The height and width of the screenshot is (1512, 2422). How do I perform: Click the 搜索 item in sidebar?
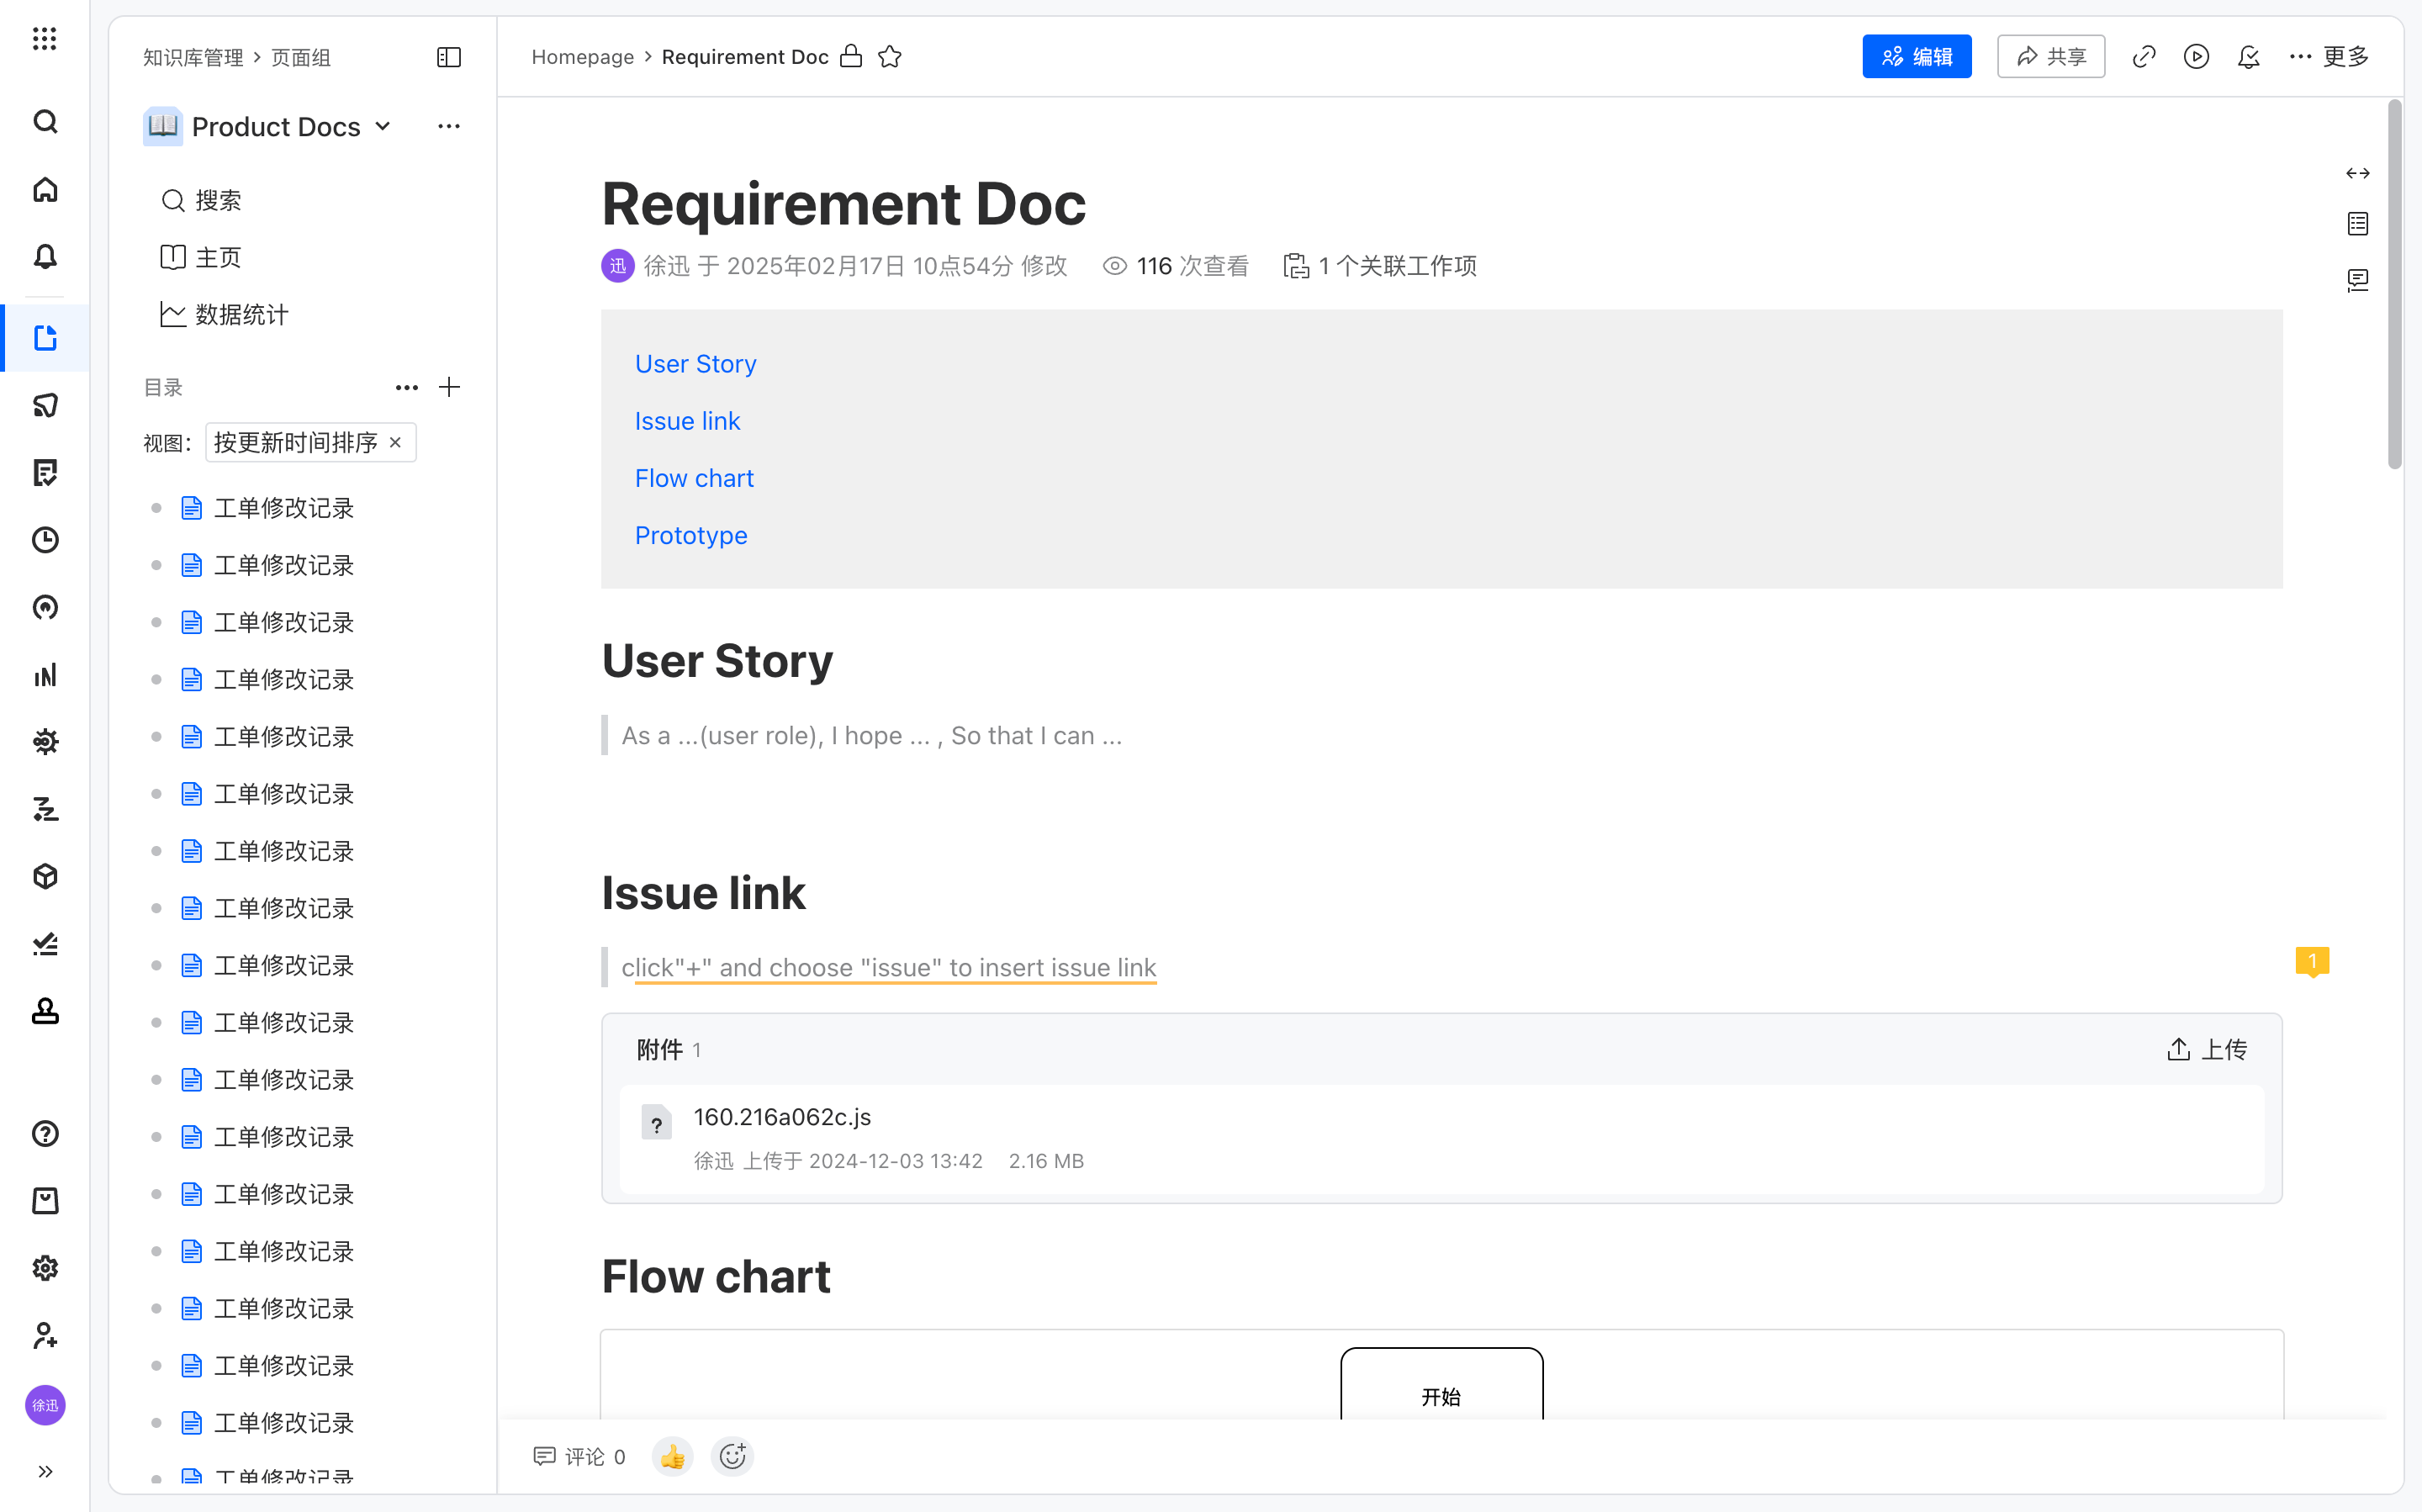tap(201, 200)
